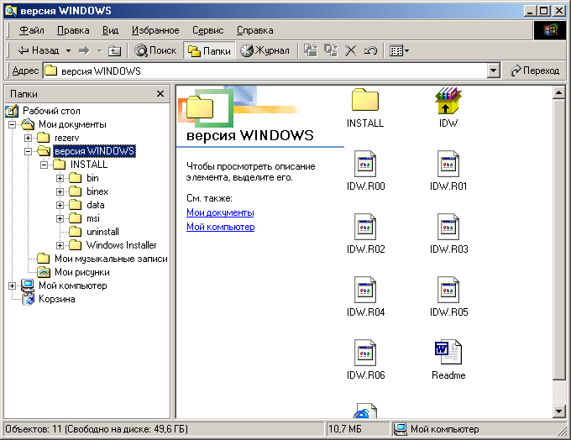Image resolution: width=571 pixels, height=440 pixels.
Task: Collapse the INSTALL tree node
Action: click(x=44, y=165)
